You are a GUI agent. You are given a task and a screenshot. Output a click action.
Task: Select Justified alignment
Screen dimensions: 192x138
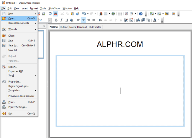[x=94, y=20]
